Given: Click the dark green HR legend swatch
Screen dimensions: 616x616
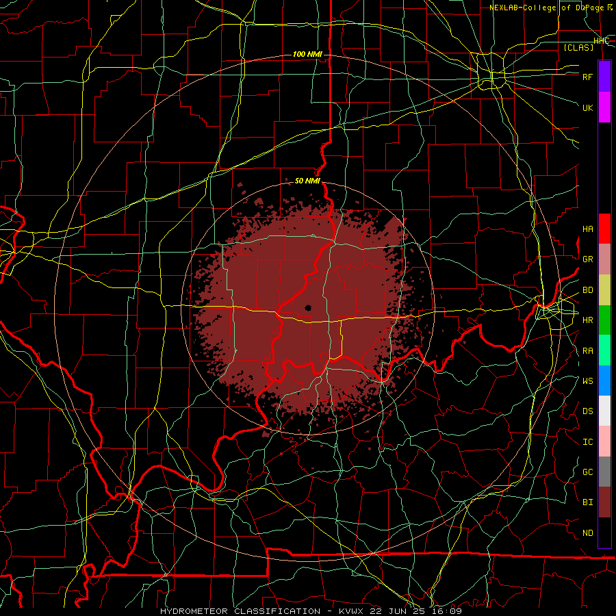Looking at the screenshot, I should (604, 320).
